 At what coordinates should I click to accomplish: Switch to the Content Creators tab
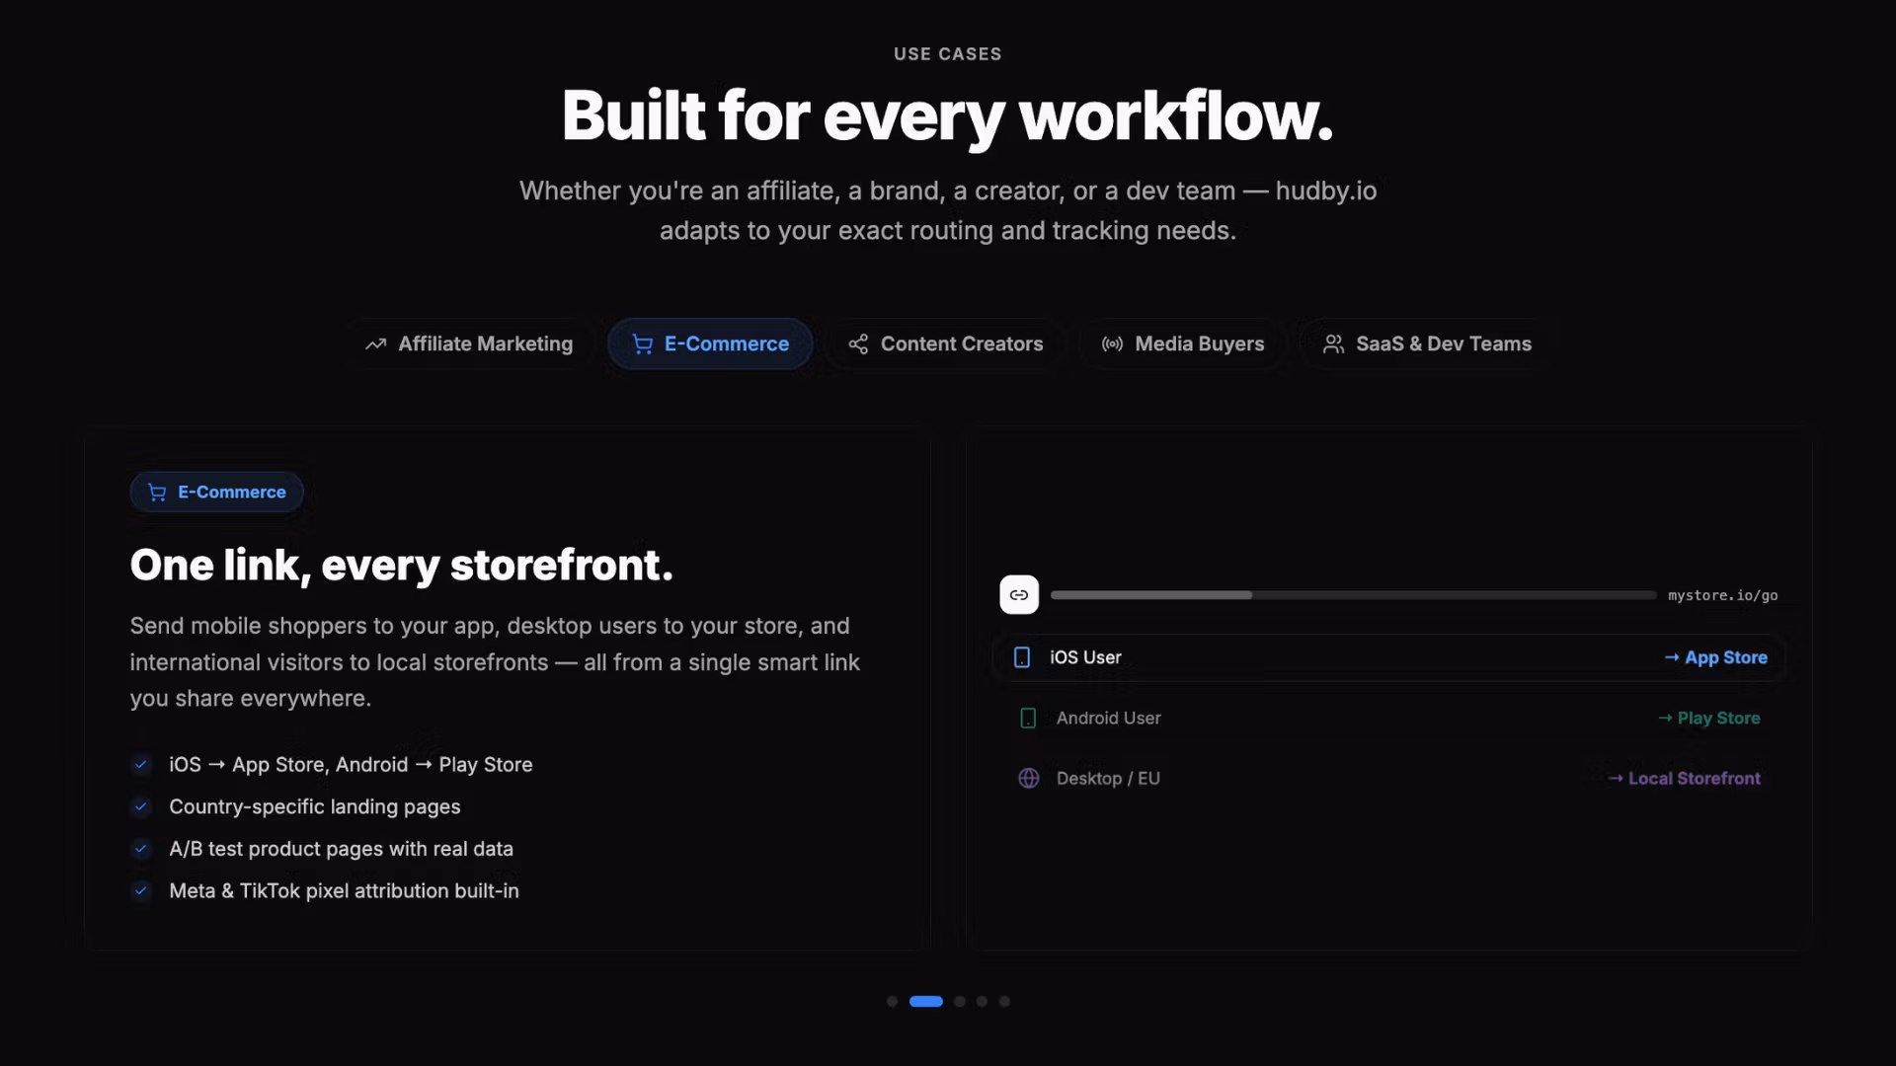point(946,344)
